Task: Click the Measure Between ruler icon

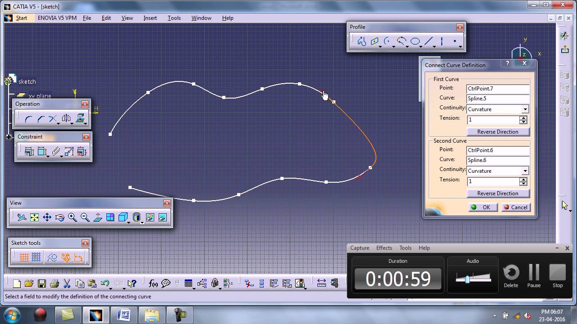Action: pos(321,283)
